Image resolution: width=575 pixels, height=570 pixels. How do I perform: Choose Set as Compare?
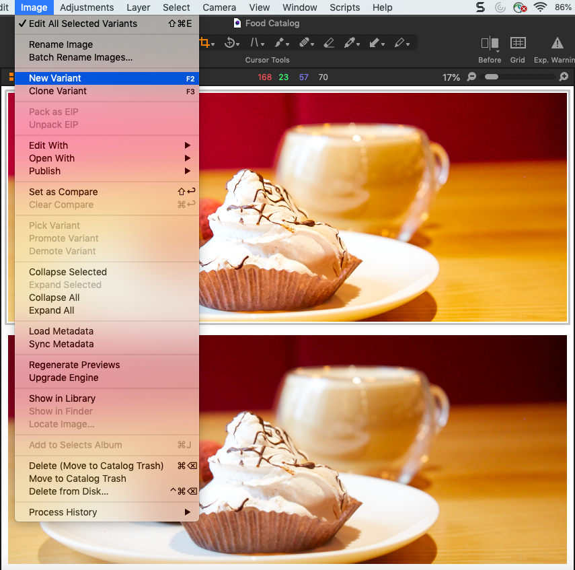tap(107, 192)
